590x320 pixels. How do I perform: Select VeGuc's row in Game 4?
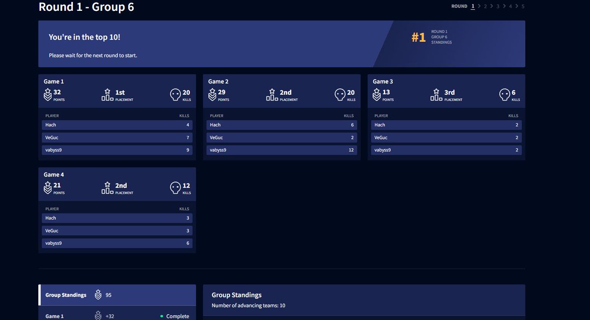[x=117, y=231]
